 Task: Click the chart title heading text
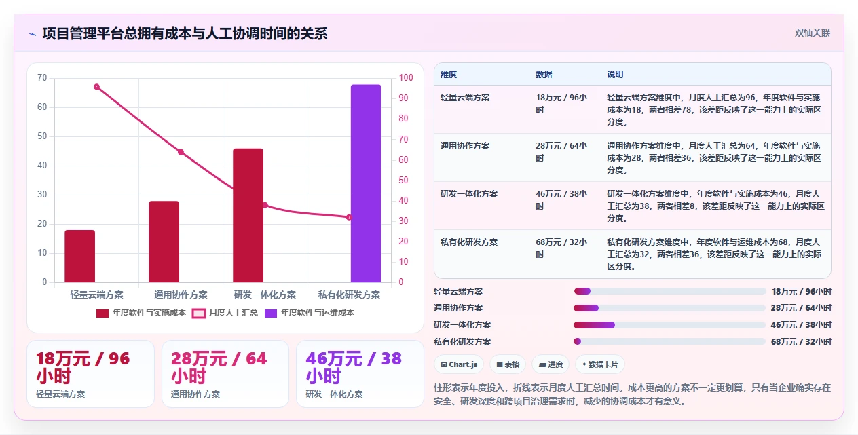(x=185, y=33)
